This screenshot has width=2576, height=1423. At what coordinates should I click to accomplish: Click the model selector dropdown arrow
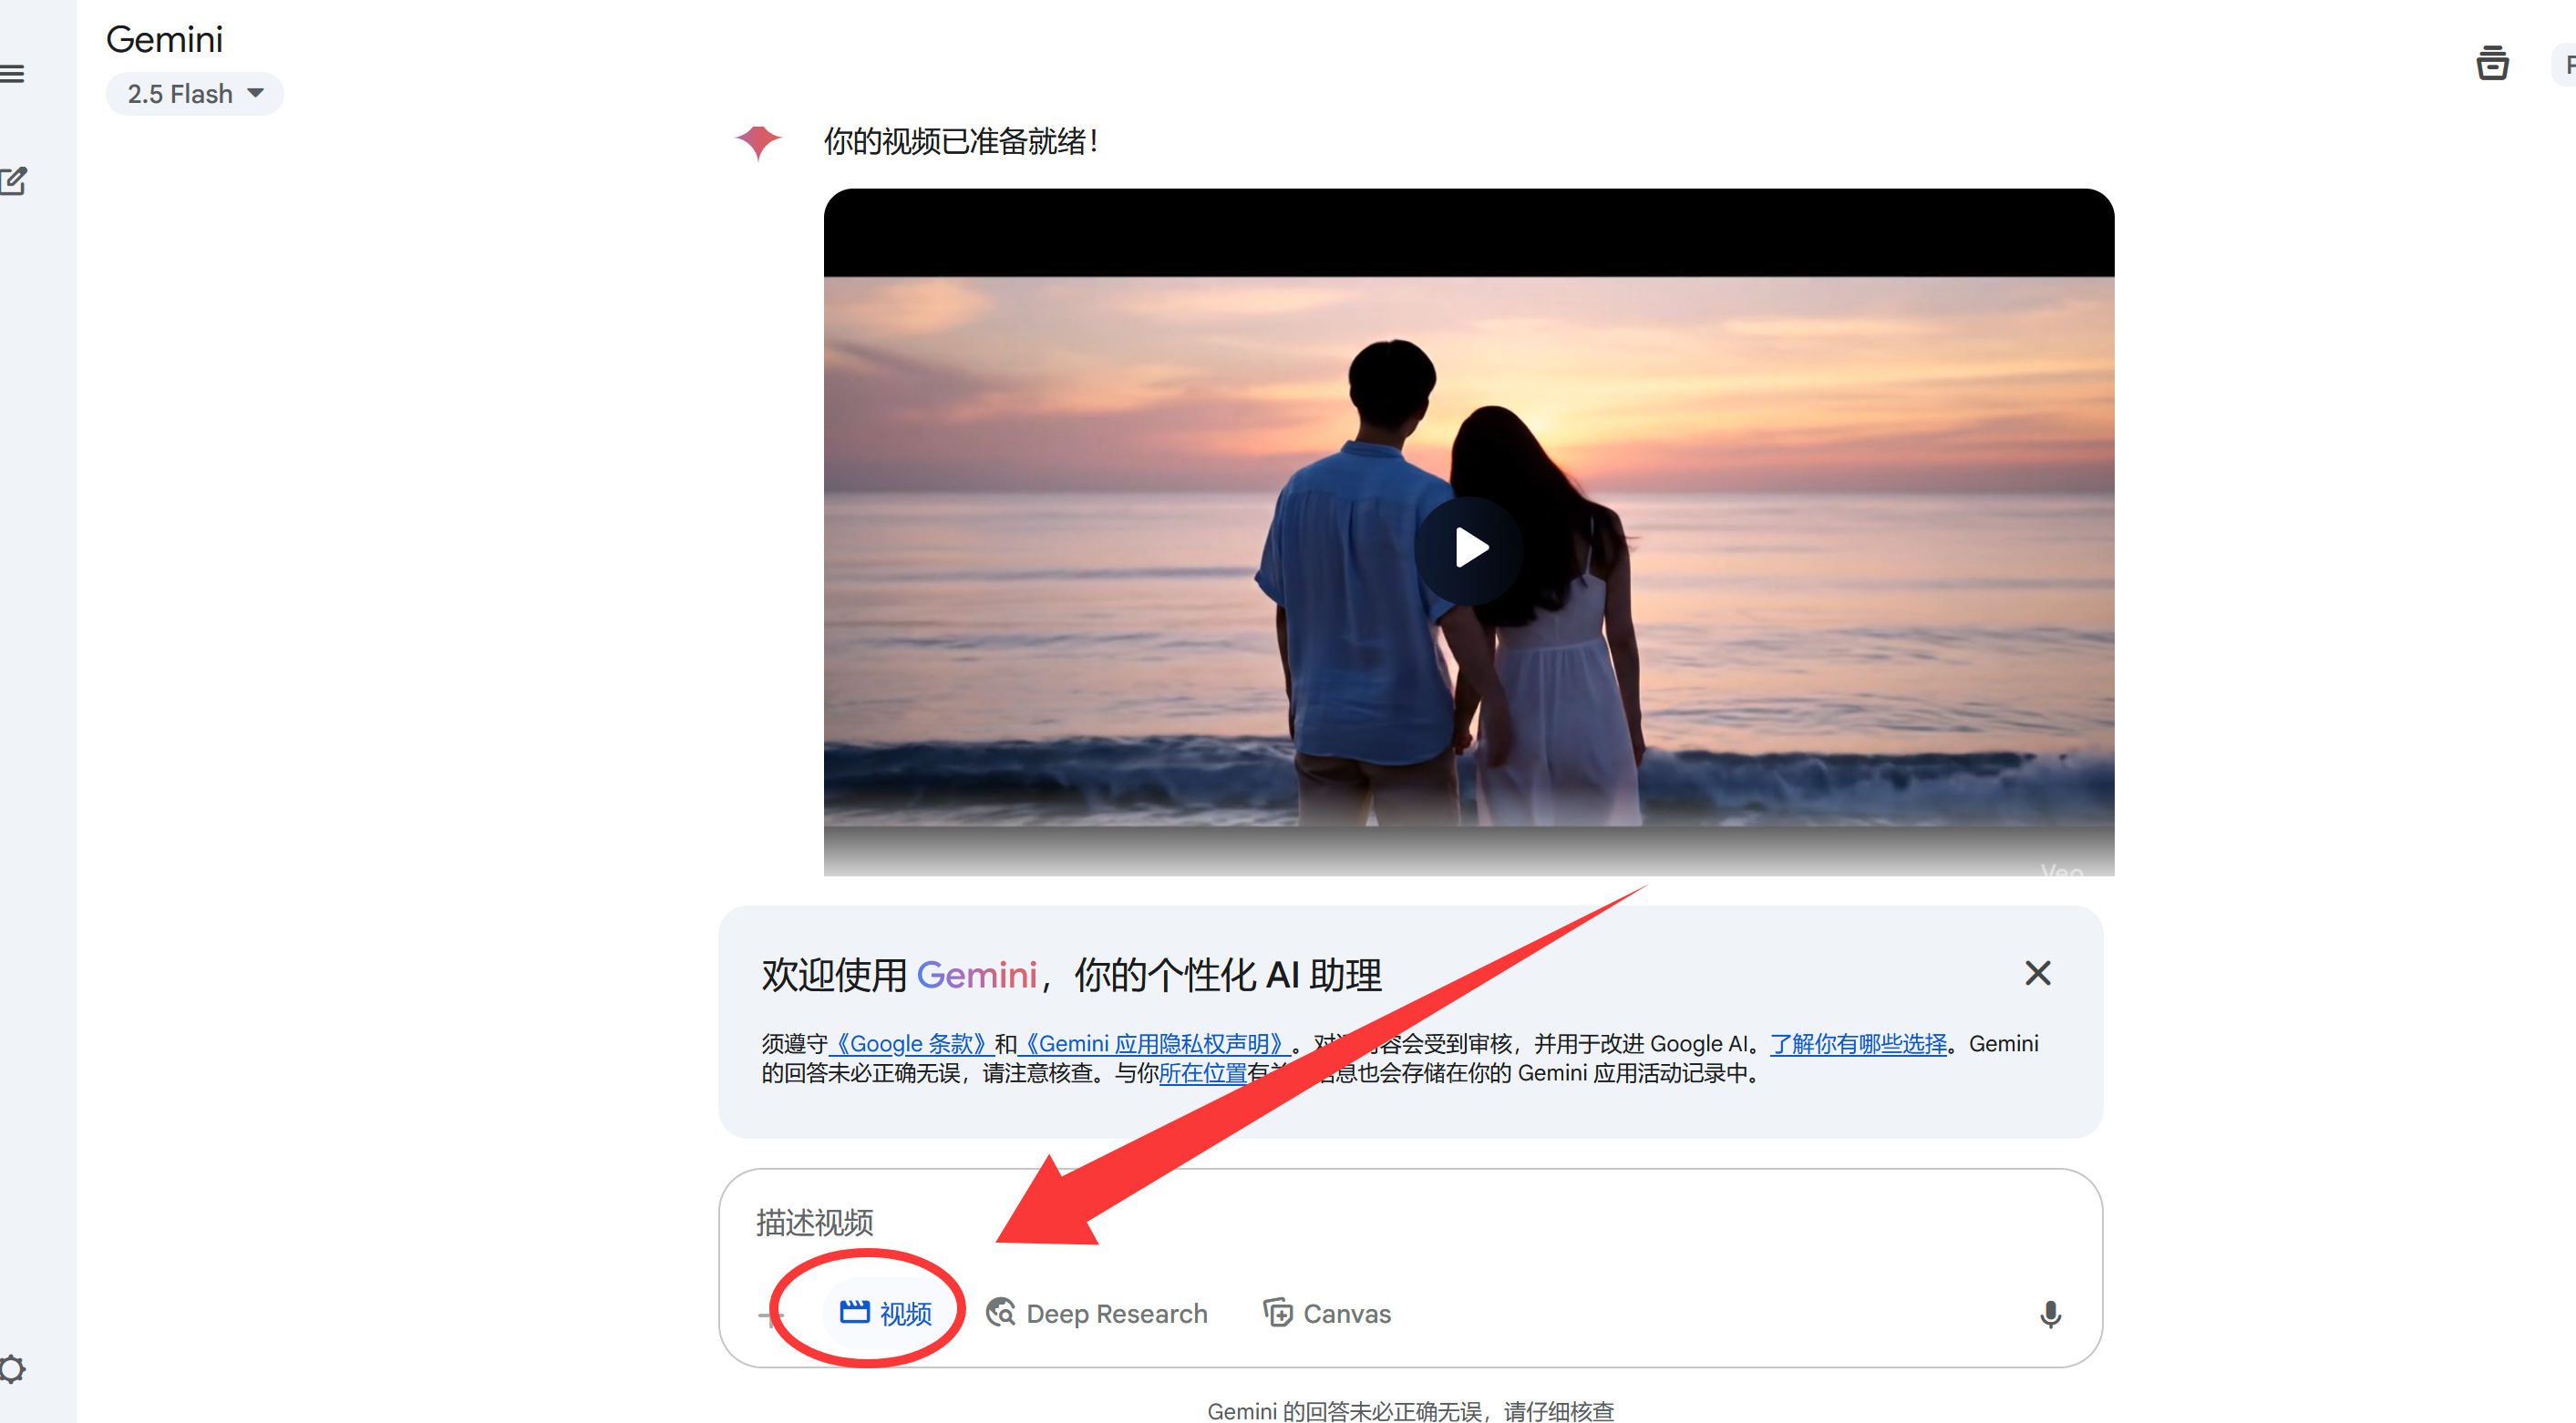click(256, 93)
